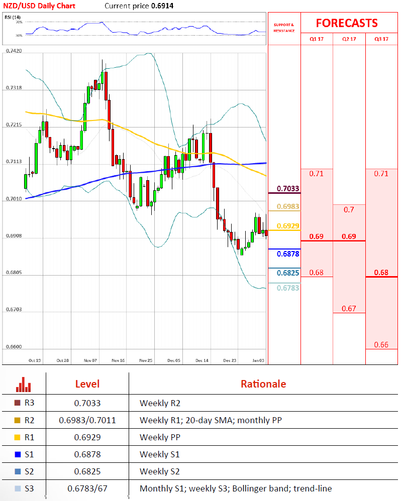Click the RSI 70% level label
The width and height of the screenshot is (403, 501).
[19, 22]
